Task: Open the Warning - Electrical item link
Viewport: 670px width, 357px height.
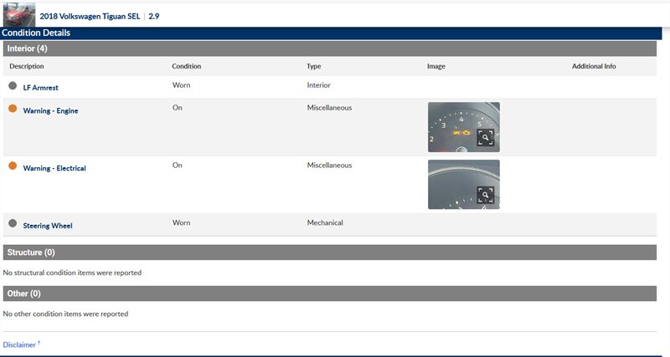Action: click(54, 168)
